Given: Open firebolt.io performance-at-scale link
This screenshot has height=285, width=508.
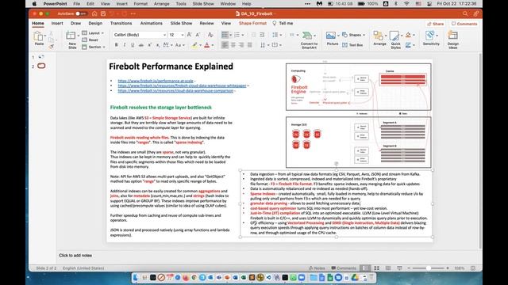Looking at the screenshot, I should (x=156, y=81).
